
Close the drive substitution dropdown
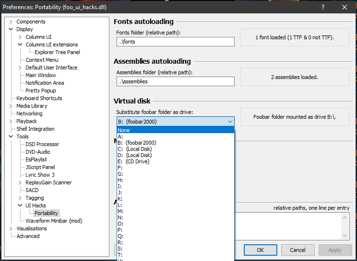[x=230, y=122]
